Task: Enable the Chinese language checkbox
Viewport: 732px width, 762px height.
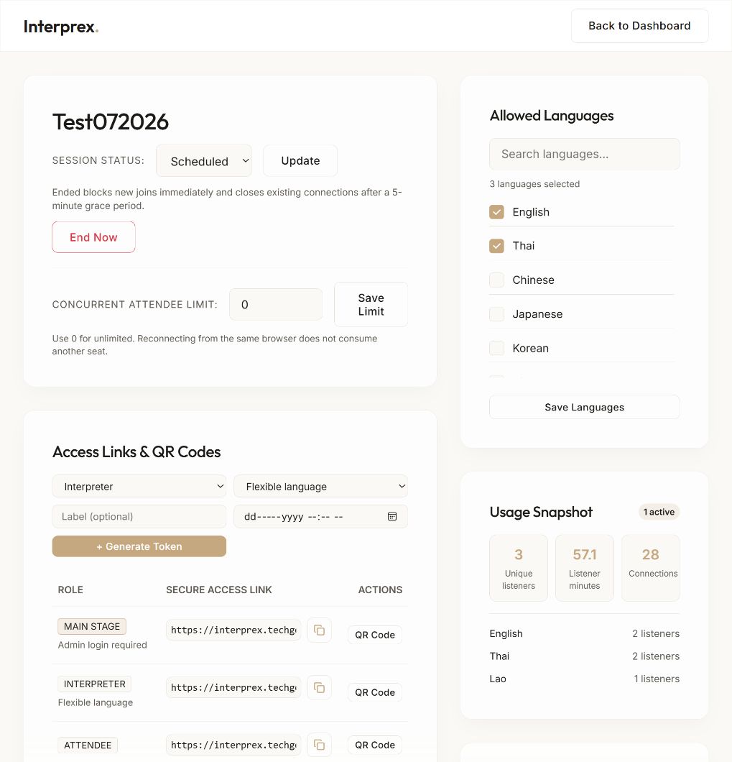Action: [496, 280]
